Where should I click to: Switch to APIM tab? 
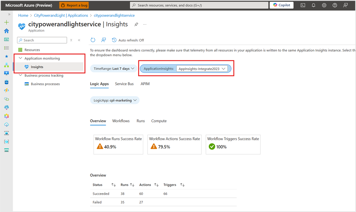click(145, 84)
